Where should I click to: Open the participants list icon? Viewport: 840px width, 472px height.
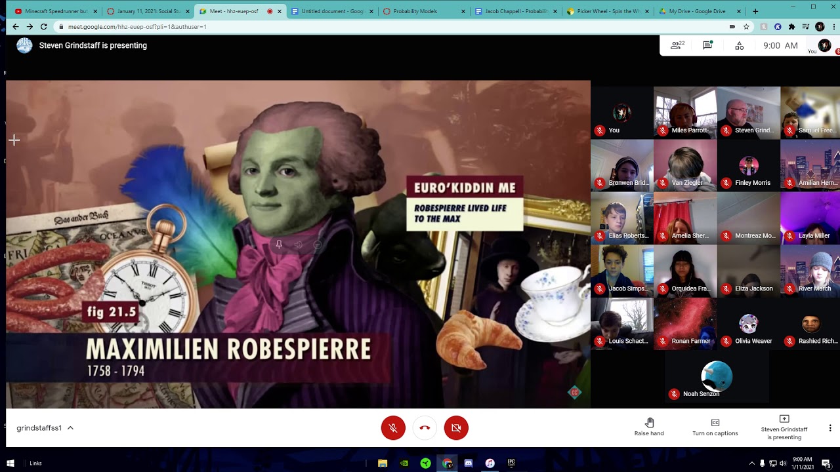tap(677, 45)
